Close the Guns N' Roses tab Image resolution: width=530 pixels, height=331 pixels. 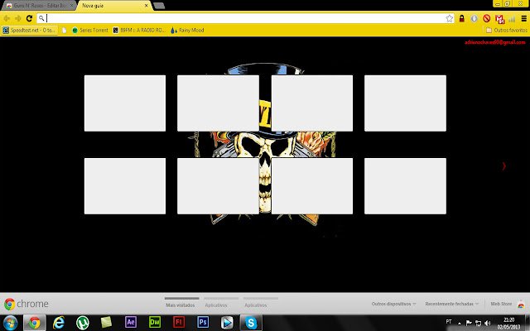coord(71,6)
